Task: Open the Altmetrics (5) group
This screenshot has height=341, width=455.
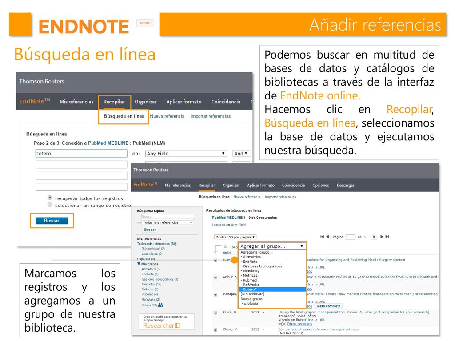Action: (x=151, y=269)
